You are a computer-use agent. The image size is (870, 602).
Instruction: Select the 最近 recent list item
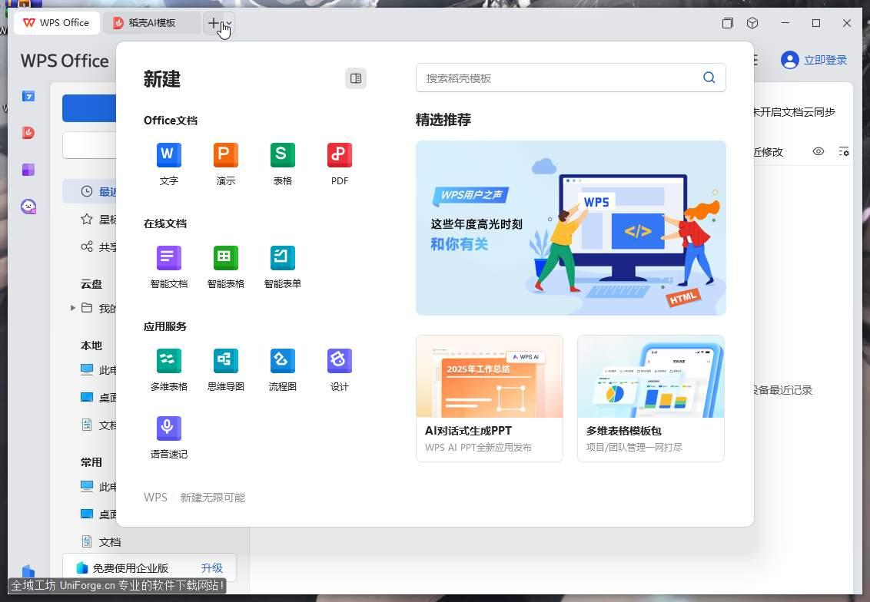click(x=89, y=191)
